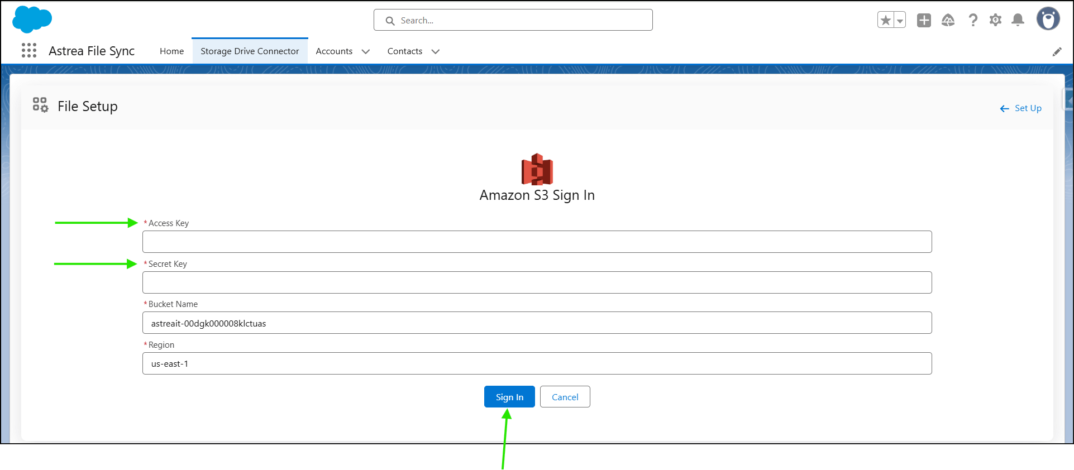The width and height of the screenshot is (1074, 470).
Task: Click the File Setup gear-grid icon
Action: [40, 104]
